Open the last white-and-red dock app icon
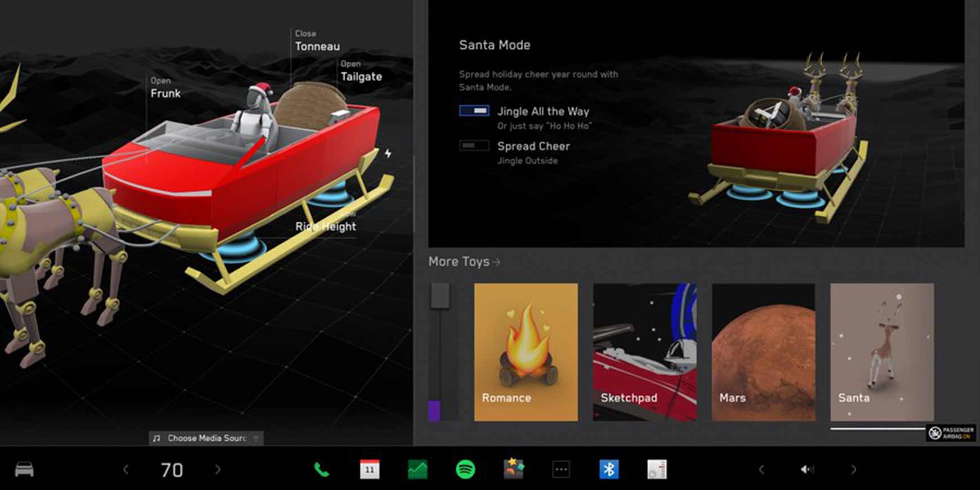 [657, 469]
